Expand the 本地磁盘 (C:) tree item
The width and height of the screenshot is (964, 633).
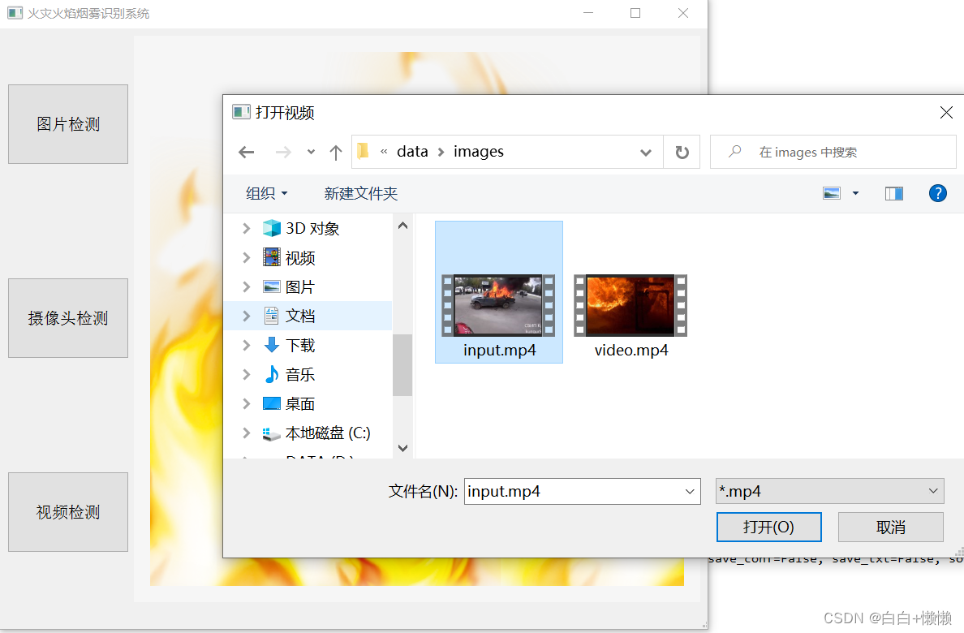point(247,433)
